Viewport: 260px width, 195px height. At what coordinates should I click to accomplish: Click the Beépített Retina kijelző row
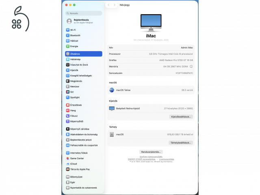pyautogui.click(x=151, y=108)
